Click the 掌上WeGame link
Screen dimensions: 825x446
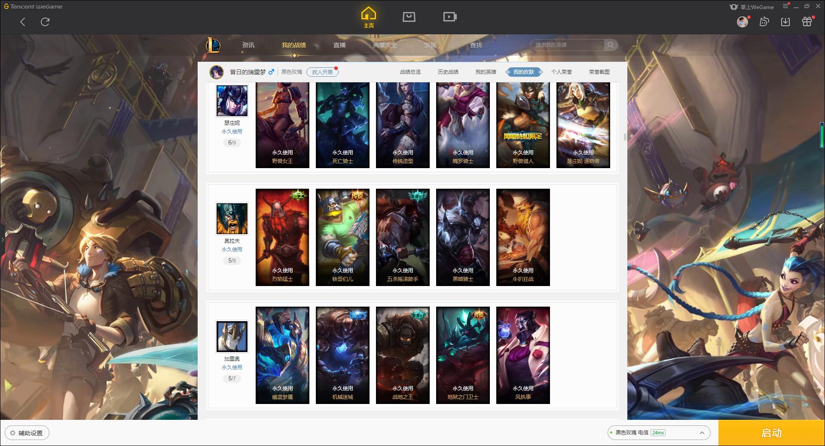coord(752,7)
